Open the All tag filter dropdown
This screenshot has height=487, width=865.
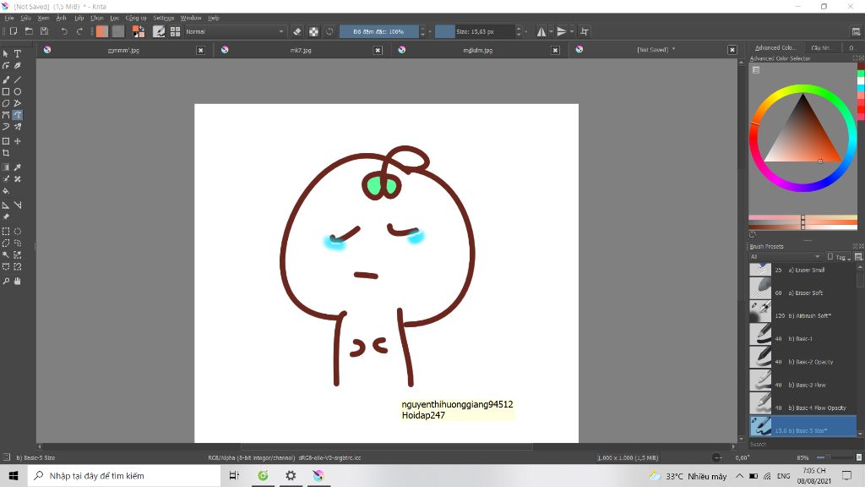point(785,257)
